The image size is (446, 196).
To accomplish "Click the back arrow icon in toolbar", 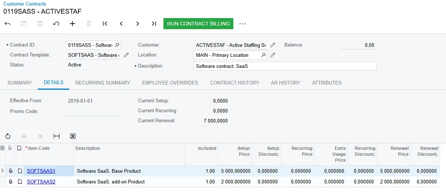I will click(7, 24).
